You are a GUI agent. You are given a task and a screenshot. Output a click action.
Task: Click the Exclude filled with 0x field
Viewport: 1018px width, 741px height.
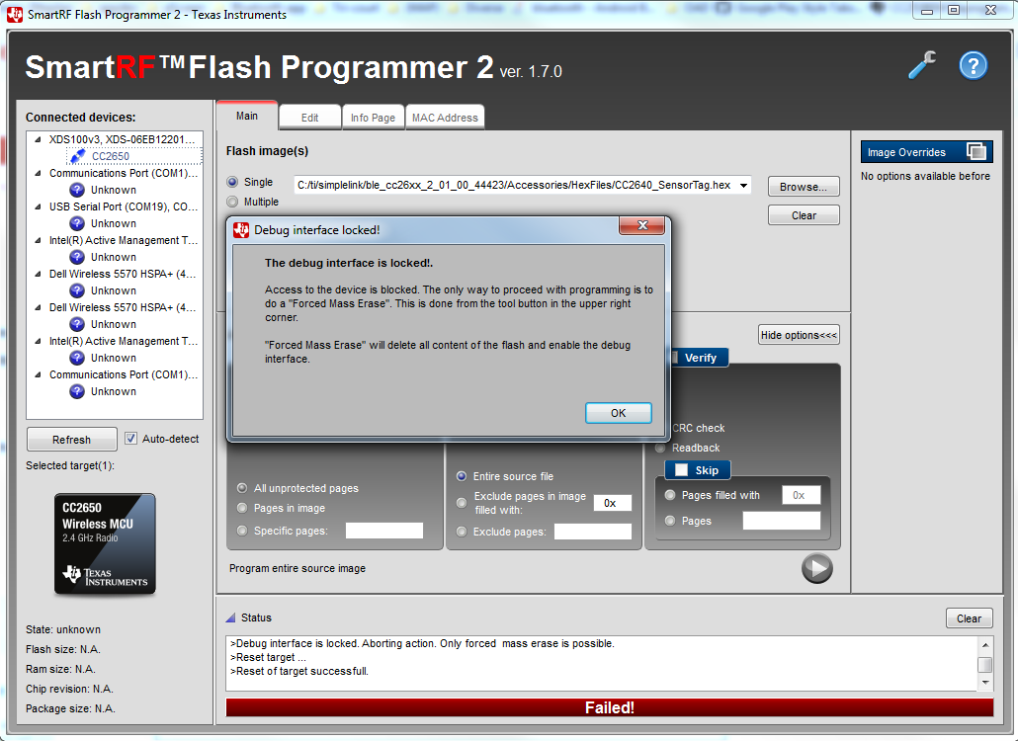pyautogui.click(x=612, y=503)
